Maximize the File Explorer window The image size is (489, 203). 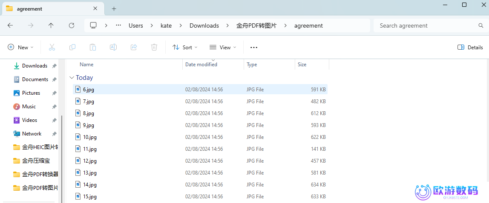tap(464, 5)
